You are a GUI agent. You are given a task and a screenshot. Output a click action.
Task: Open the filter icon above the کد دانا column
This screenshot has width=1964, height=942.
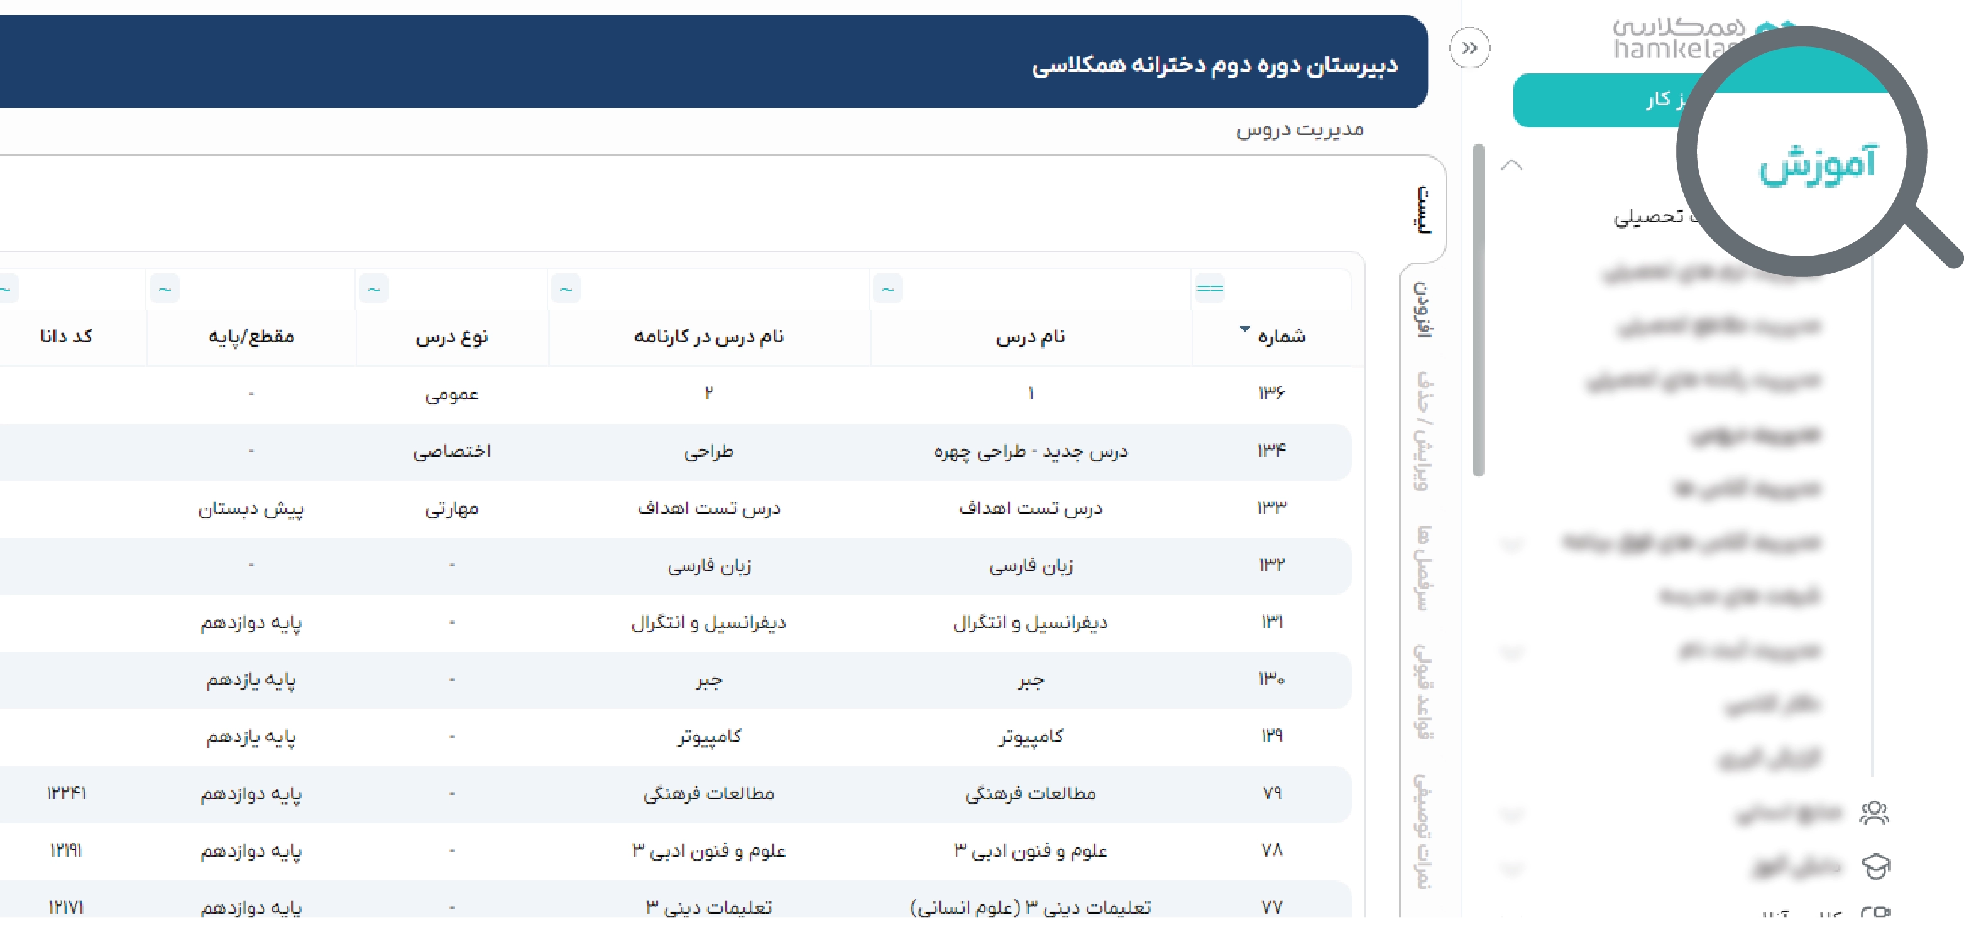pos(6,288)
